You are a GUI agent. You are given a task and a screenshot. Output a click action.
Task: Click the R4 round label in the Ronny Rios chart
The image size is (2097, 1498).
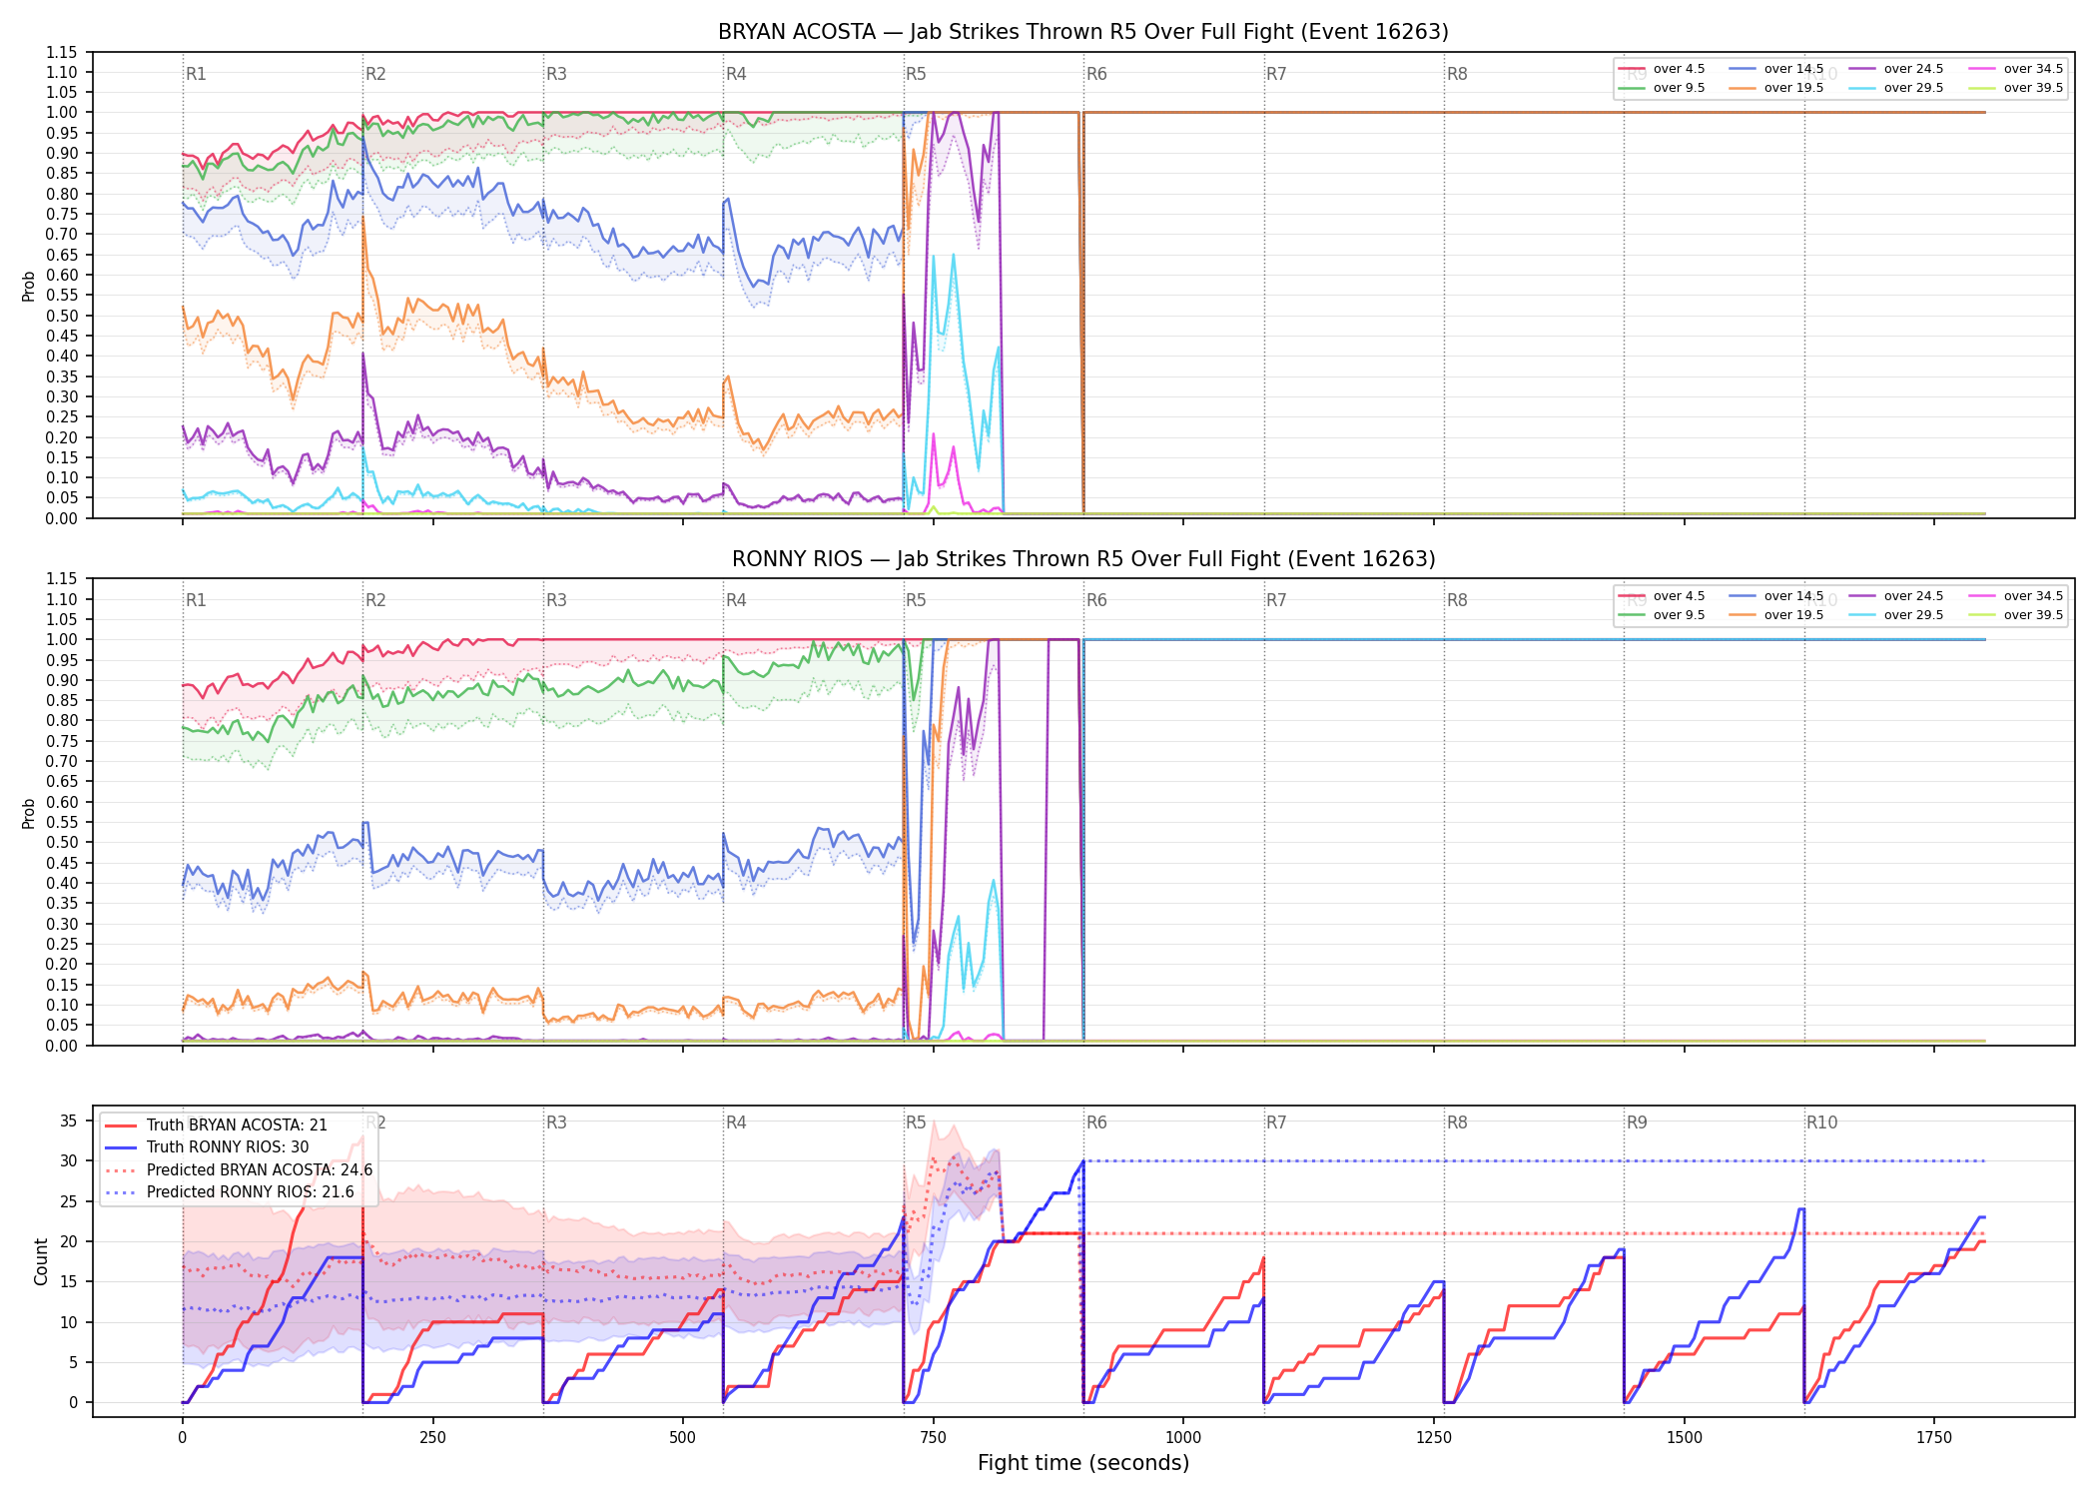click(x=736, y=600)
